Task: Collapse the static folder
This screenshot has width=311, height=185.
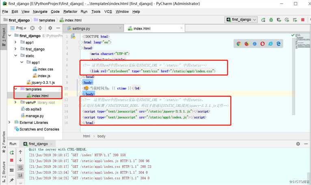Action: click(16, 55)
